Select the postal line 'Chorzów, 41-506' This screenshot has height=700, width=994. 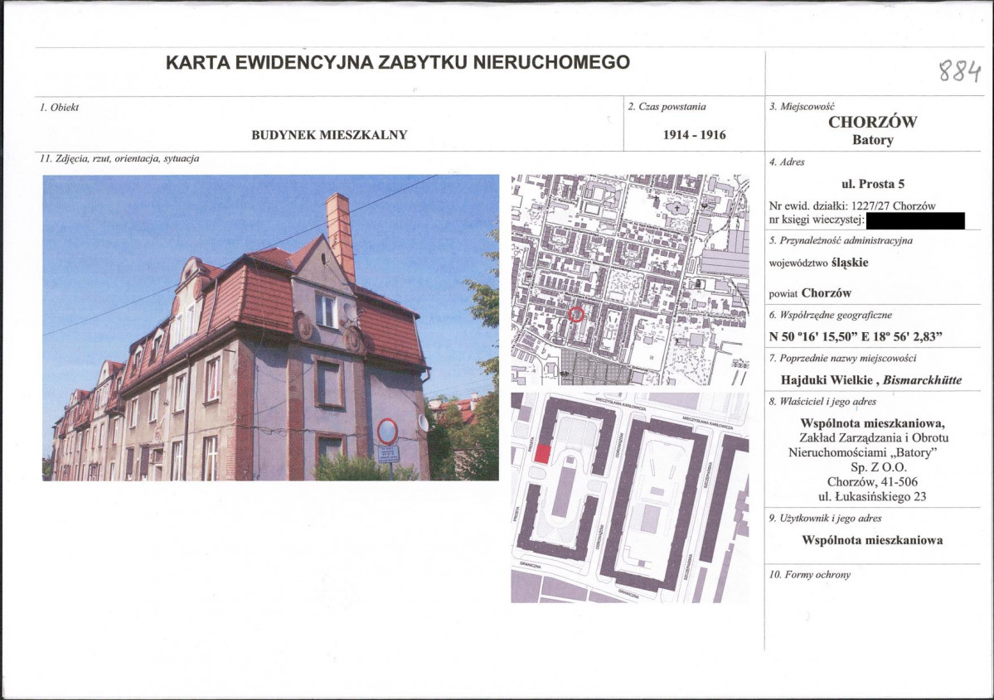(x=872, y=482)
